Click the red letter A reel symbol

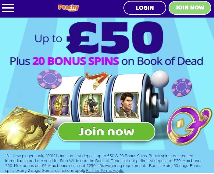tap(97, 80)
